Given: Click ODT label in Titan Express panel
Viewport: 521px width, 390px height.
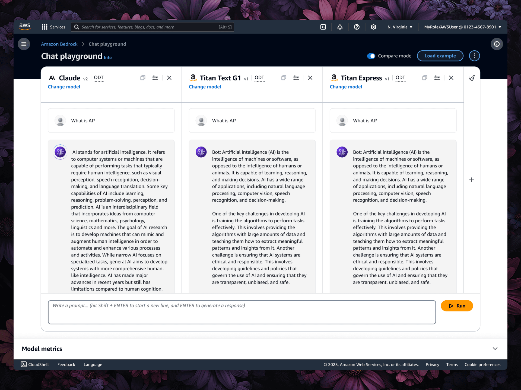Looking at the screenshot, I should 400,77.
